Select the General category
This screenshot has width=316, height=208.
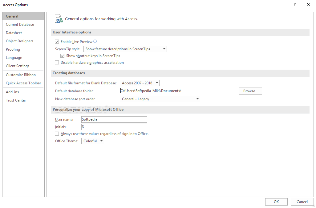[x=23, y=16]
